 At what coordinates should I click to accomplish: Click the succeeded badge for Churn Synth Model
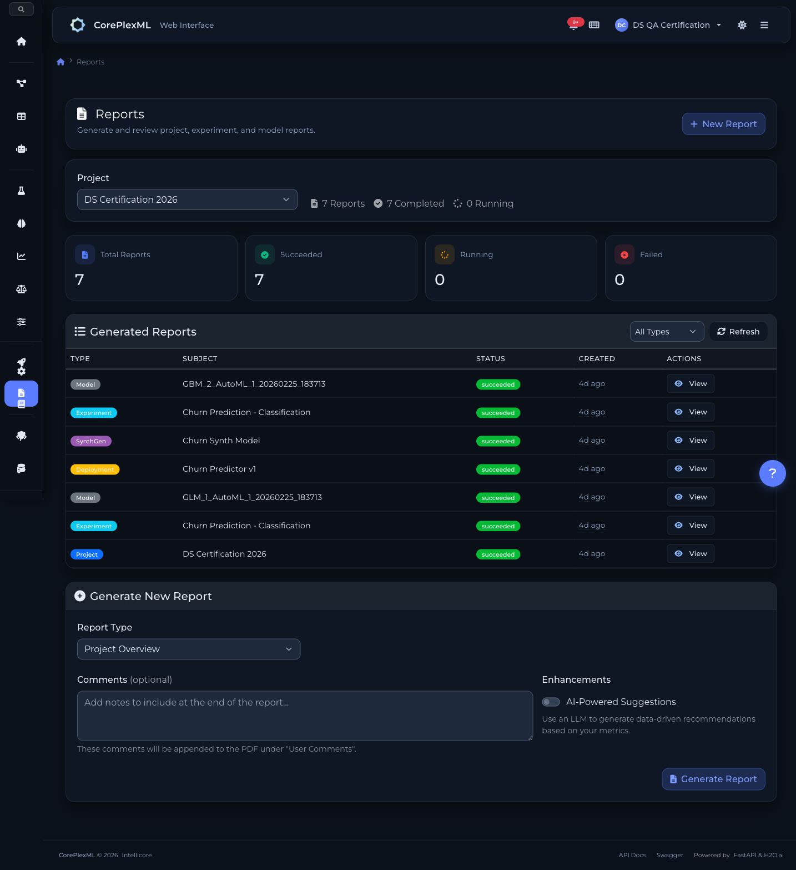[x=498, y=441]
